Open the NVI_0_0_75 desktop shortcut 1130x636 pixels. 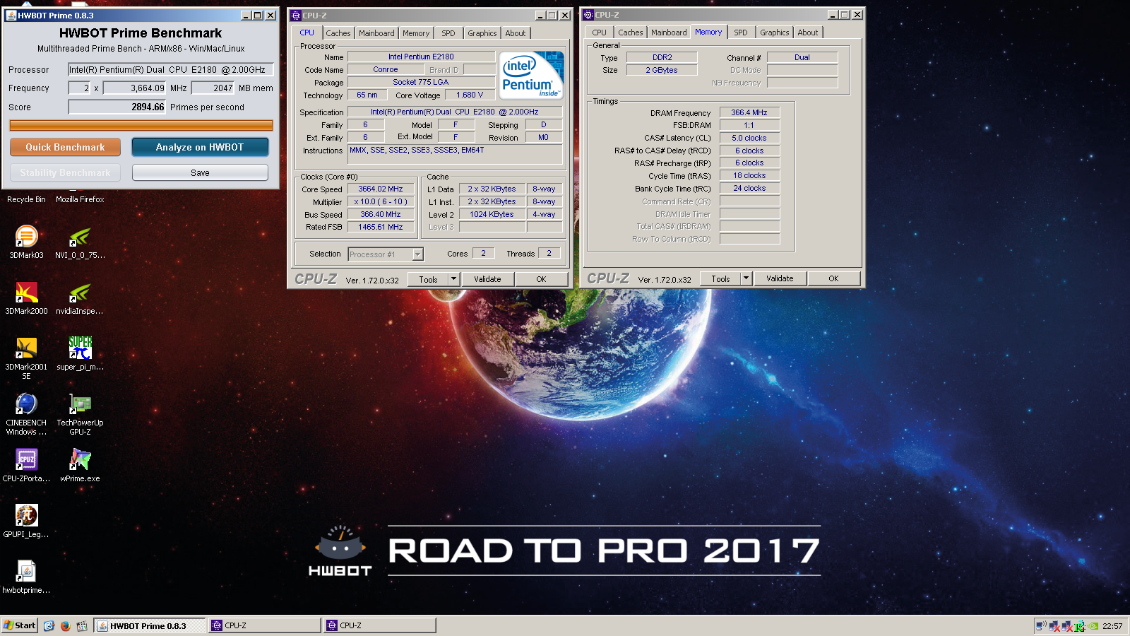click(80, 242)
